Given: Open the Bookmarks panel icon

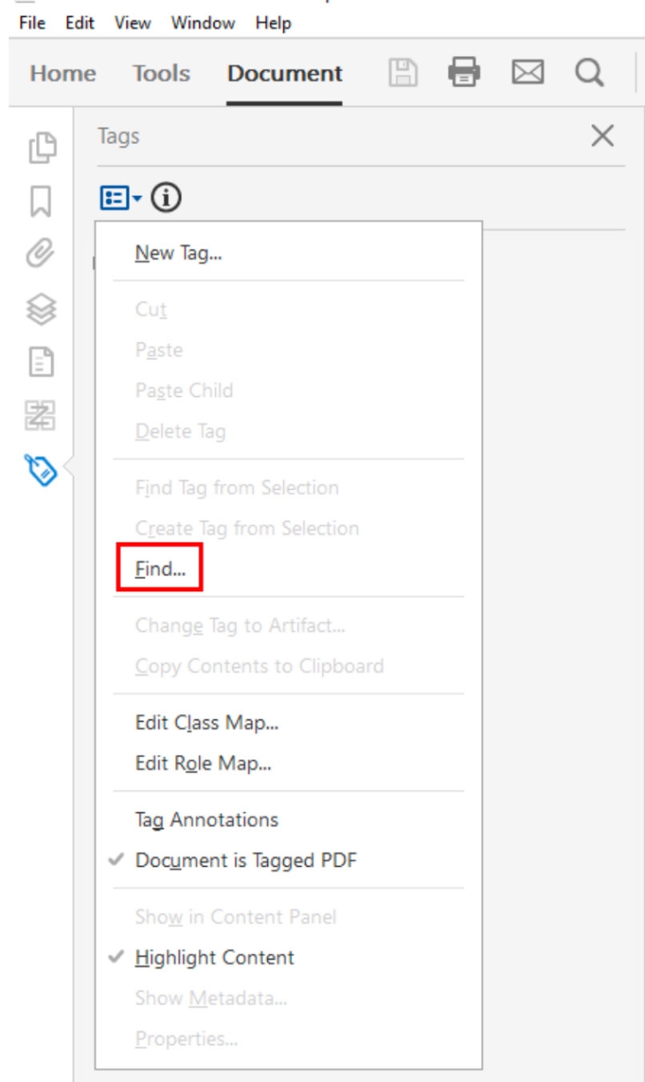Looking at the screenshot, I should 43,200.
